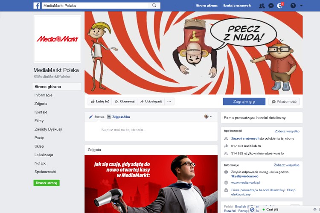Open the www.mediamarkt.pl website link

245,183
